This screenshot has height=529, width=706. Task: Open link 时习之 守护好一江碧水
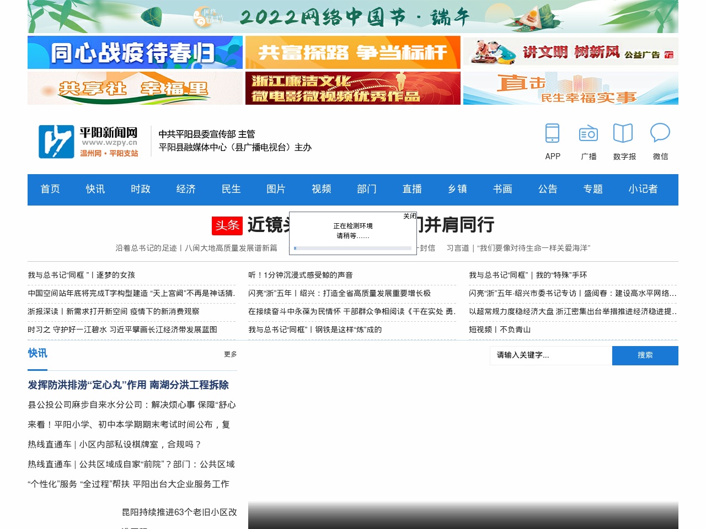(x=122, y=330)
